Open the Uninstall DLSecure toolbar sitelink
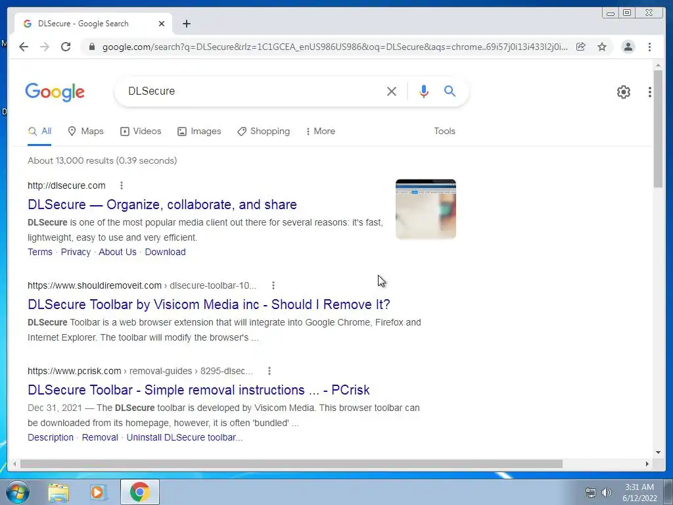 click(185, 437)
